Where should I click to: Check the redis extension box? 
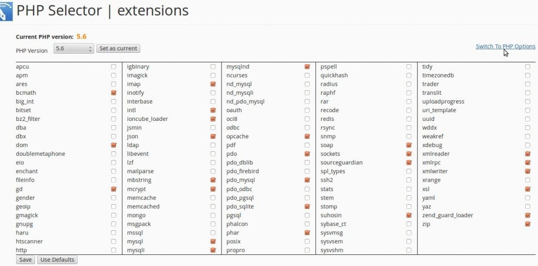pyautogui.click(x=409, y=119)
